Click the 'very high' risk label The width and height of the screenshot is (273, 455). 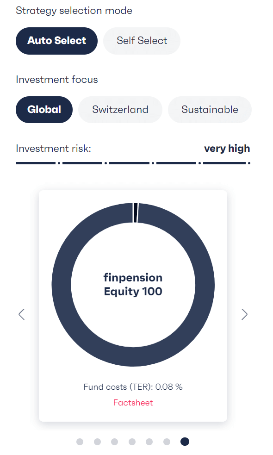pyautogui.click(x=227, y=149)
